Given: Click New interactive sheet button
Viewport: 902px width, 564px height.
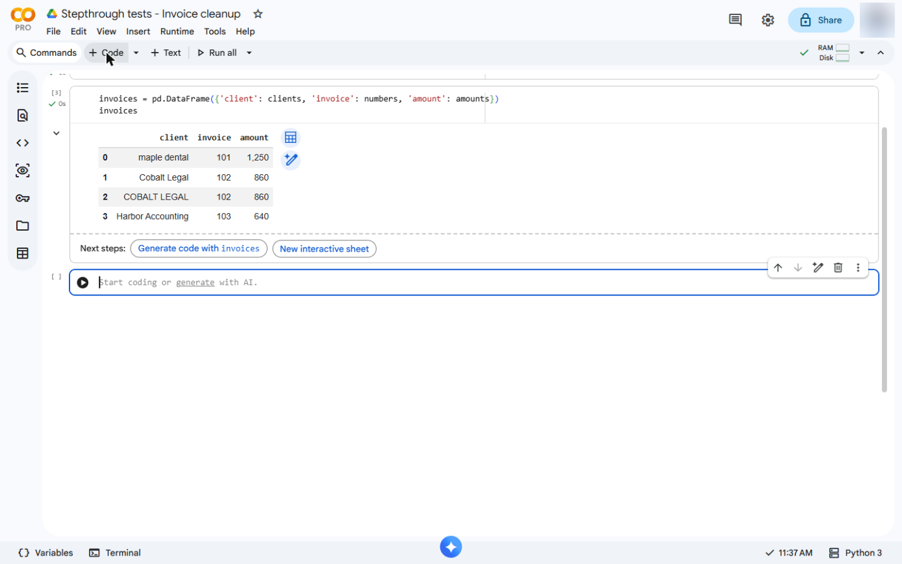Looking at the screenshot, I should point(324,249).
